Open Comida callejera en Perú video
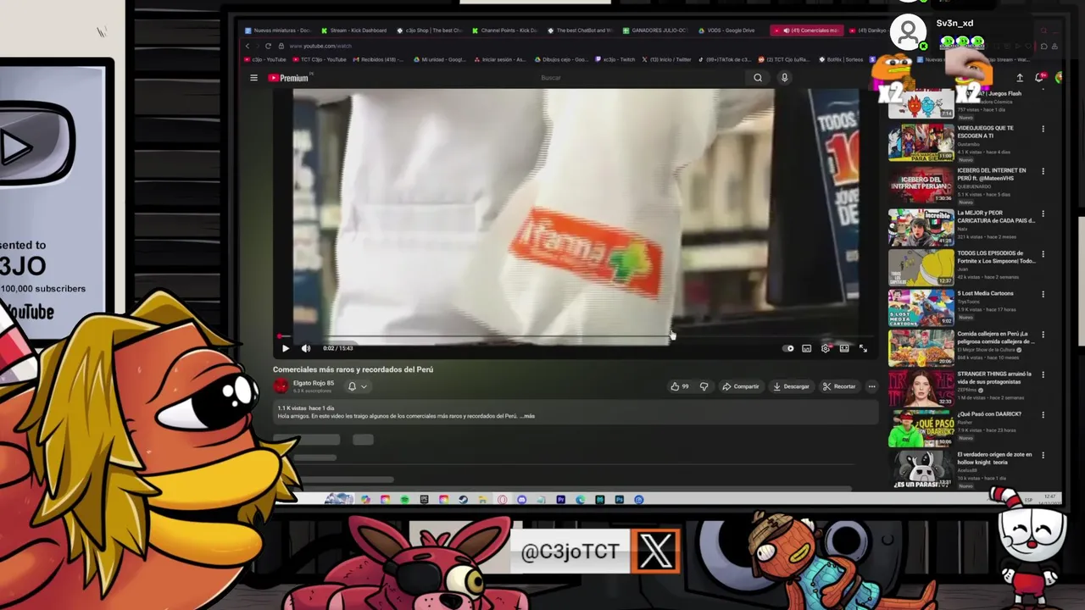1085x610 pixels. tap(921, 347)
